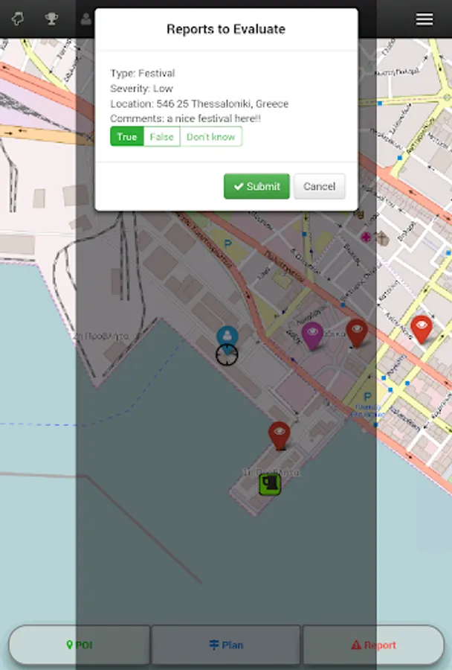The width and height of the screenshot is (452, 670).
Task: Submit the report evaluation
Action: point(256,186)
